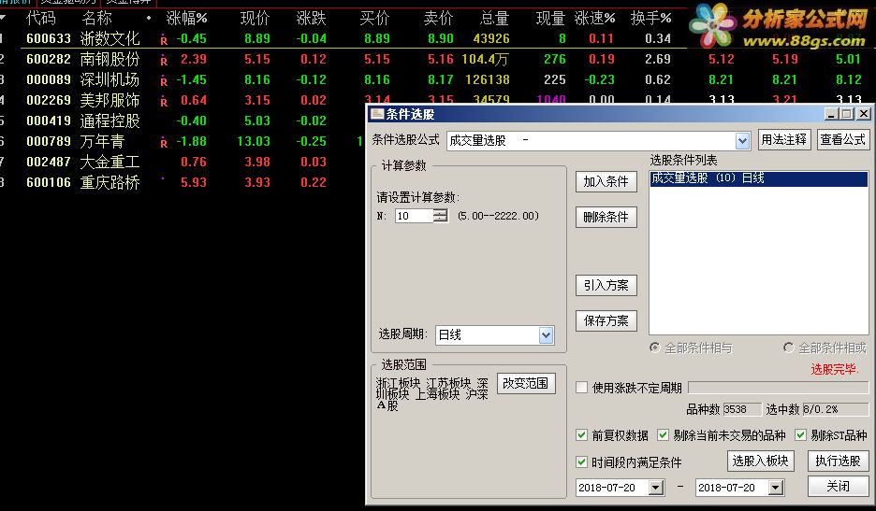Sort by 买价 column header

pyautogui.click(x=375, y=19)
